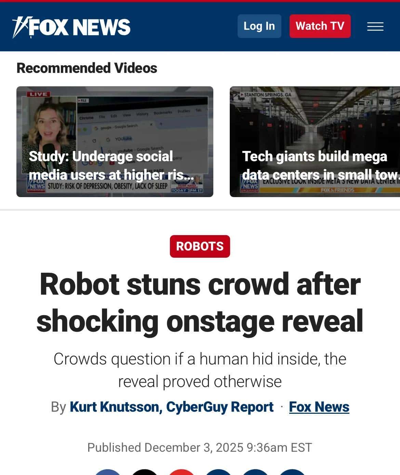Open the hamburger navigation menu
The width and height of the screenshot is (400, 475).
coord(375,26)
